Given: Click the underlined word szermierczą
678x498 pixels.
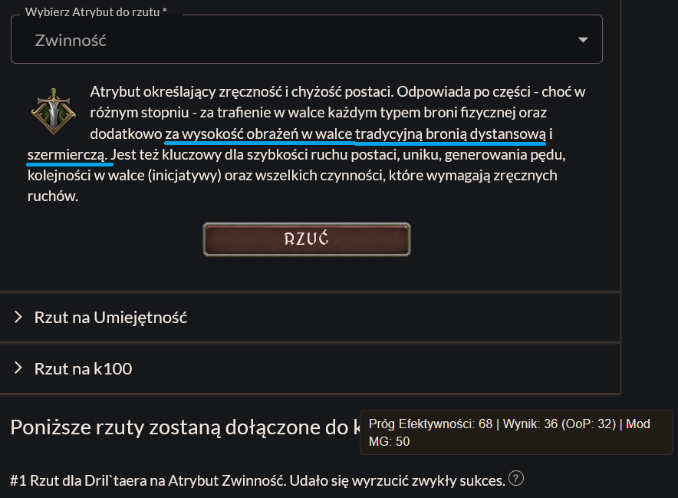Looking at the screenshot, I should click(67, 154).
